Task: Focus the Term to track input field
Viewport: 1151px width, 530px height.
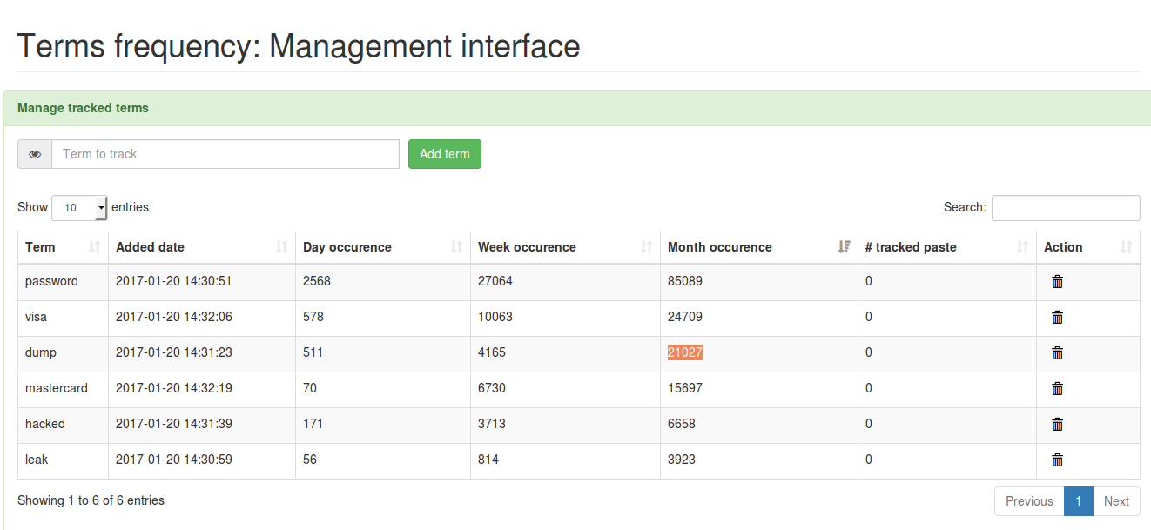Action: [x=225, y=154]
